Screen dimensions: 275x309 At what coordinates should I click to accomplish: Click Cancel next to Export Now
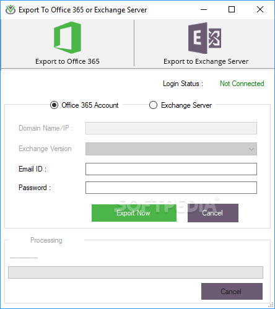213,213
